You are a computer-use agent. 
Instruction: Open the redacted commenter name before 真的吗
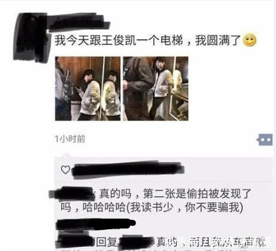point(71,194)
